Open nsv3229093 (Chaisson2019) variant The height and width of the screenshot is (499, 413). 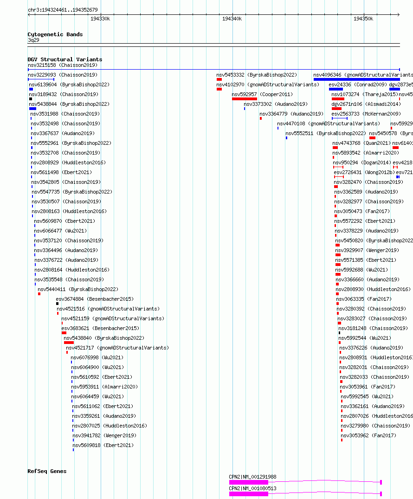coord(62,75)
